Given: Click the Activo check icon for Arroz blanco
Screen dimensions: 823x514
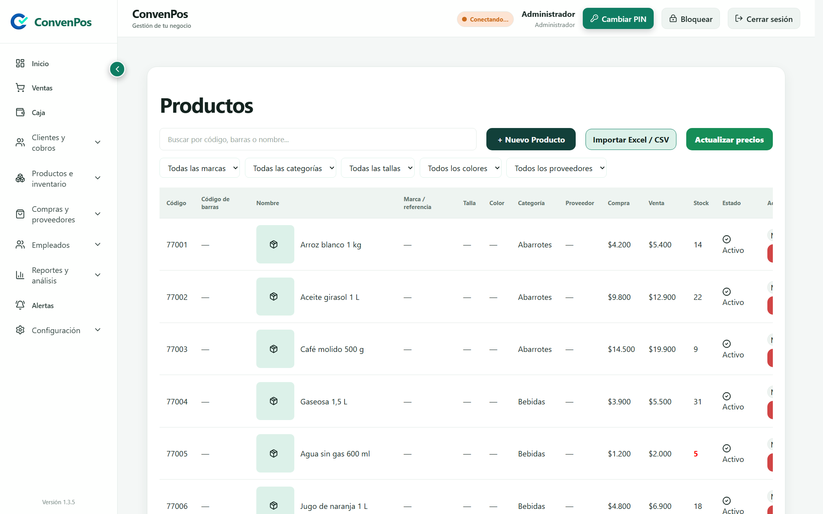Looking at the screenshot, I should pos(727,239).
